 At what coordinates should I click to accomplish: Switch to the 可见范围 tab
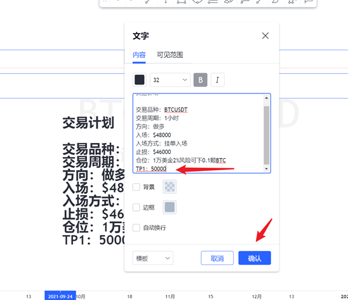point(170,55)
